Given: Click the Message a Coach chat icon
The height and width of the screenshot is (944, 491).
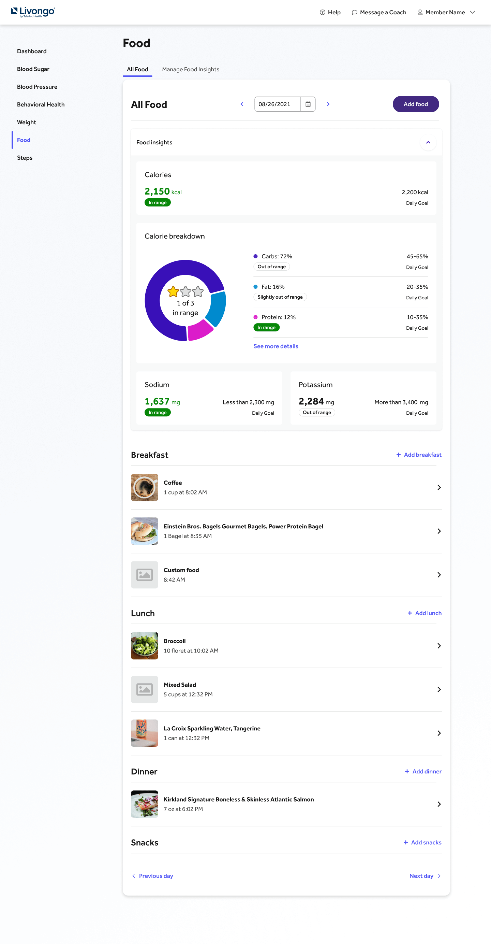Looking at the screenshot, I should pyautogui.click(x=354, y=13).
